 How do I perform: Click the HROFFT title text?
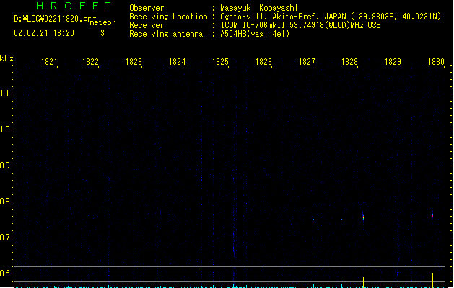click(x=74, y=6)
